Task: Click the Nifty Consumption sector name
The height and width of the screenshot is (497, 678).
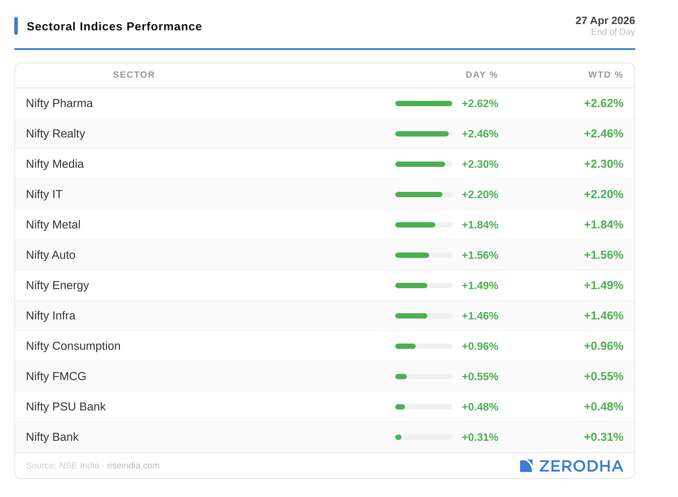Action: [73, 346]
